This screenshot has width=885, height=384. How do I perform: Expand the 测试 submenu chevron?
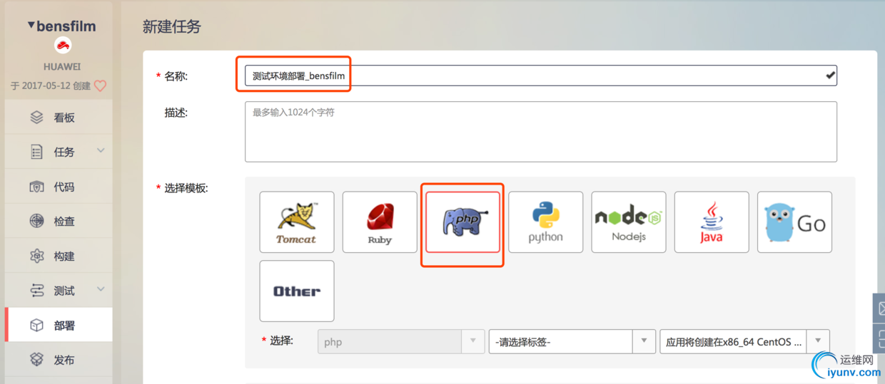101,289
